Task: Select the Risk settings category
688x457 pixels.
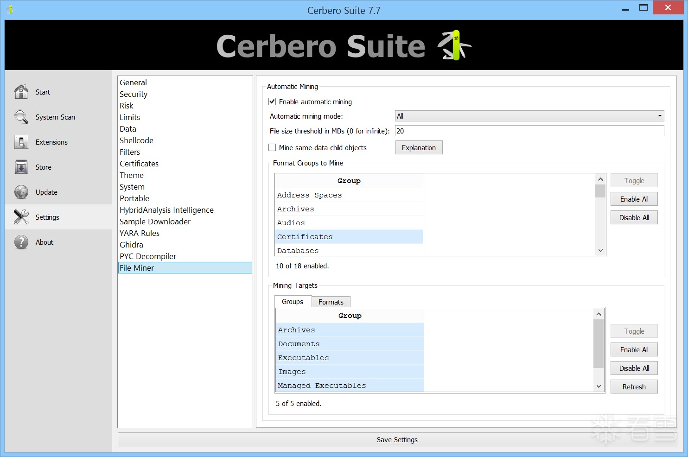Action: [185, 106]
